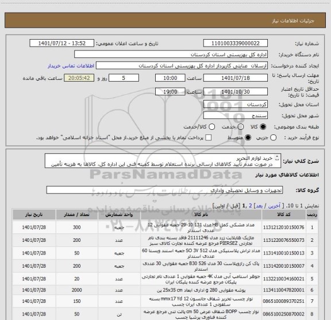Click the price validity time field 19:00
The image size is (331, 320).
point(170,91)
